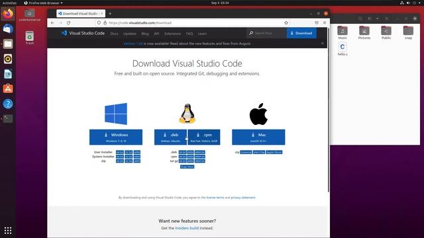The height and width of the screenshot is (238, 424).
Task: Click the site security lock icon
Action: (x=105, y=23)
